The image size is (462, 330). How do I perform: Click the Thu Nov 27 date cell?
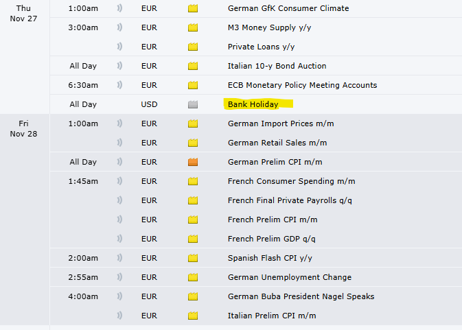[x=24, y=14]
